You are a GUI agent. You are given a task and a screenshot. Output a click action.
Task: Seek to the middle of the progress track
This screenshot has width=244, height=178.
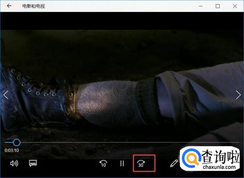pos(122,142)
